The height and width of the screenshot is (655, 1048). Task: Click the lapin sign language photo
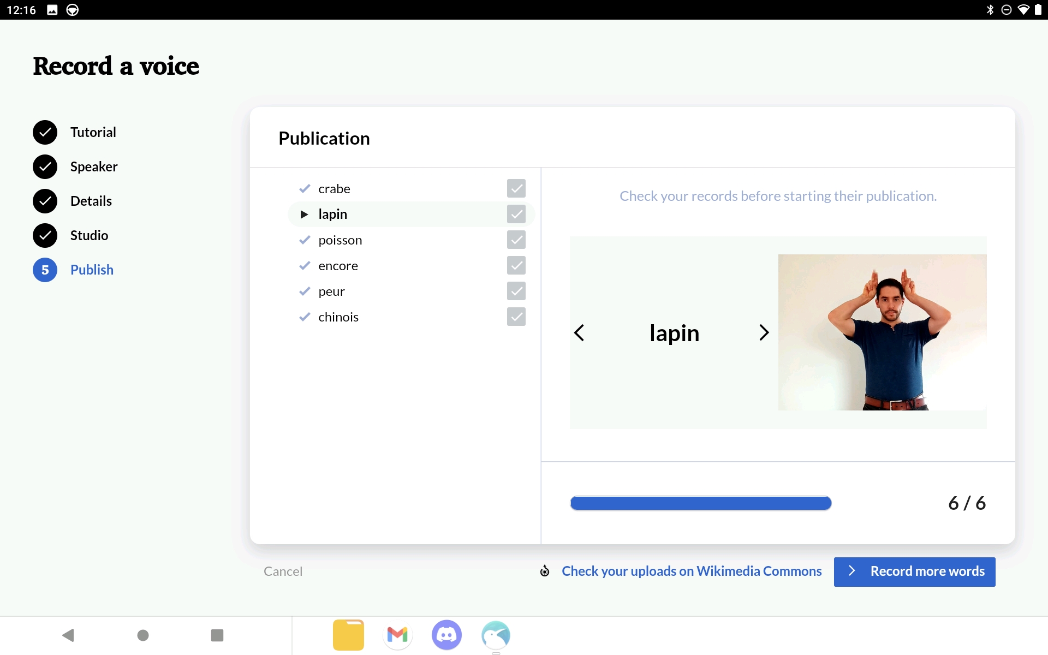tap(882, 333)
